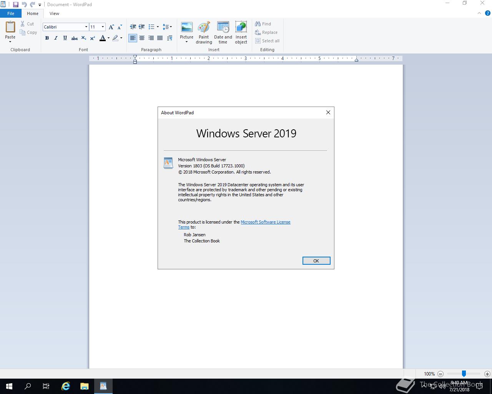Open taskbar Search magnifier
Image resolution: width=492 pixels, height=394 pixels.
(28, 386)
